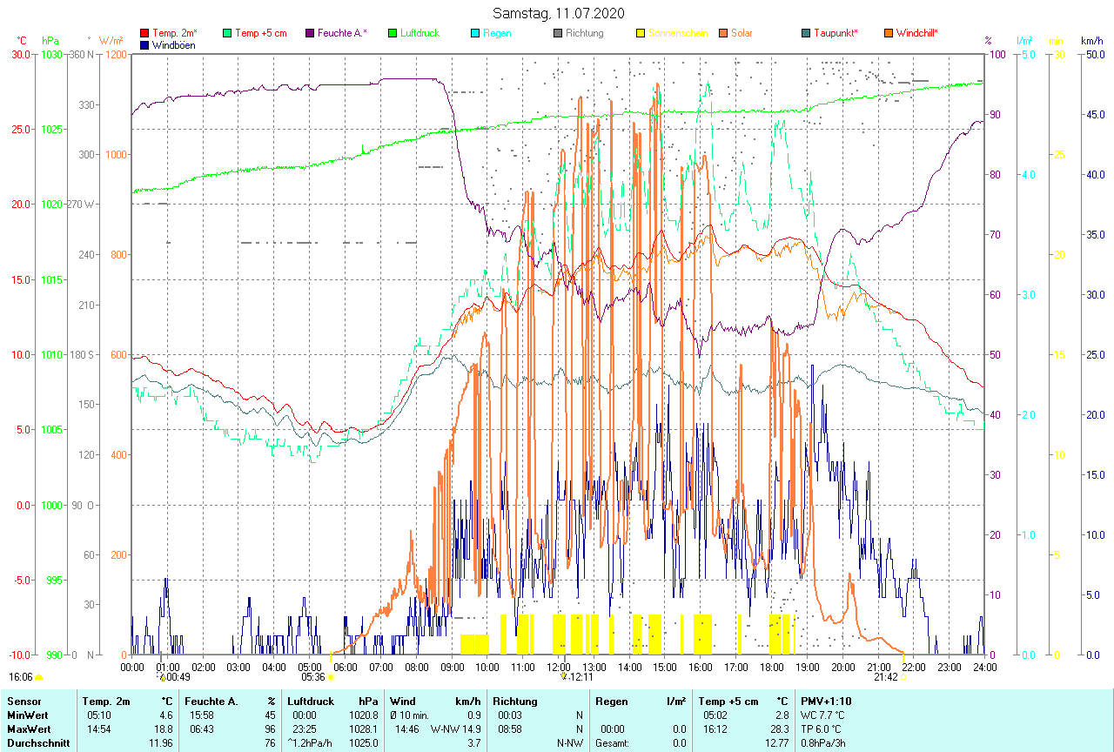
Task: Click the MinWert row label
Action: click(27, 715)
